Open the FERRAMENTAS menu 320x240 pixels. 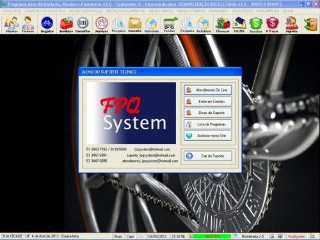pyautogui.click(x=268, y=11)
